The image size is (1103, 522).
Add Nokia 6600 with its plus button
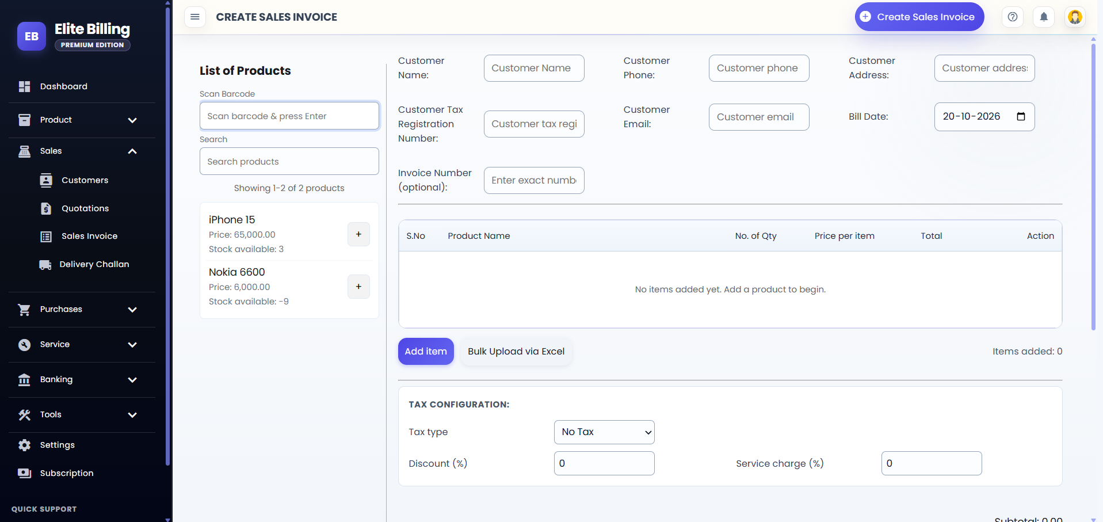coord(358,287)
